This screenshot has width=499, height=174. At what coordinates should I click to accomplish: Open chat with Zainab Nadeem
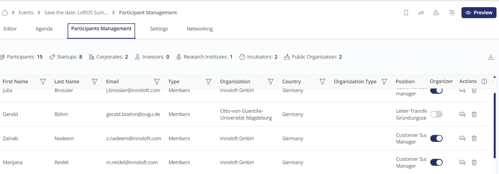click(x=462, y=138)
